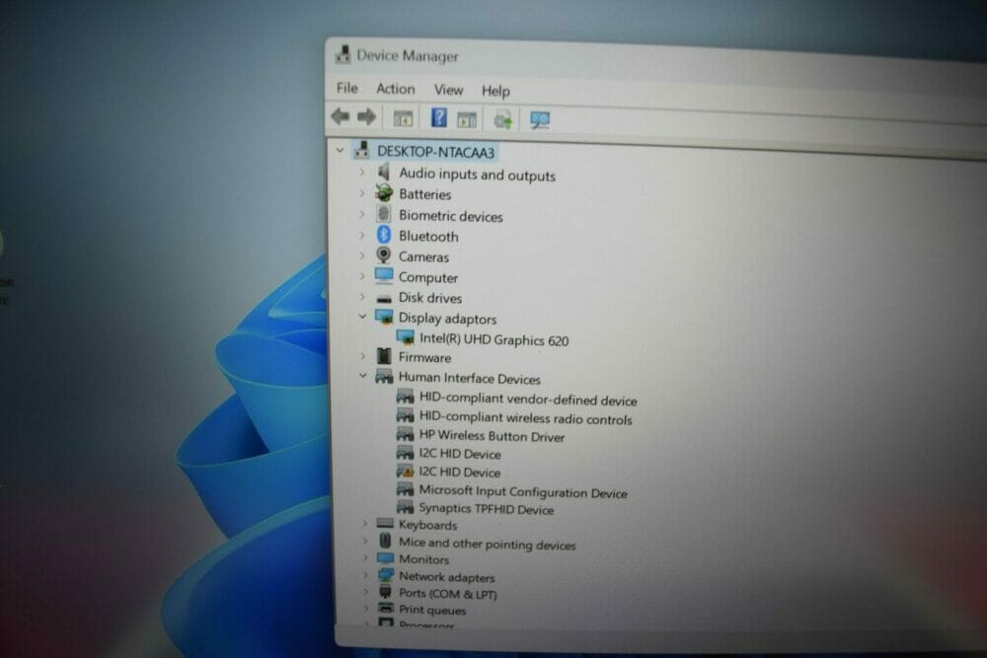Select 'Synaptics TPFHID Device' entry

coord(486,509)
